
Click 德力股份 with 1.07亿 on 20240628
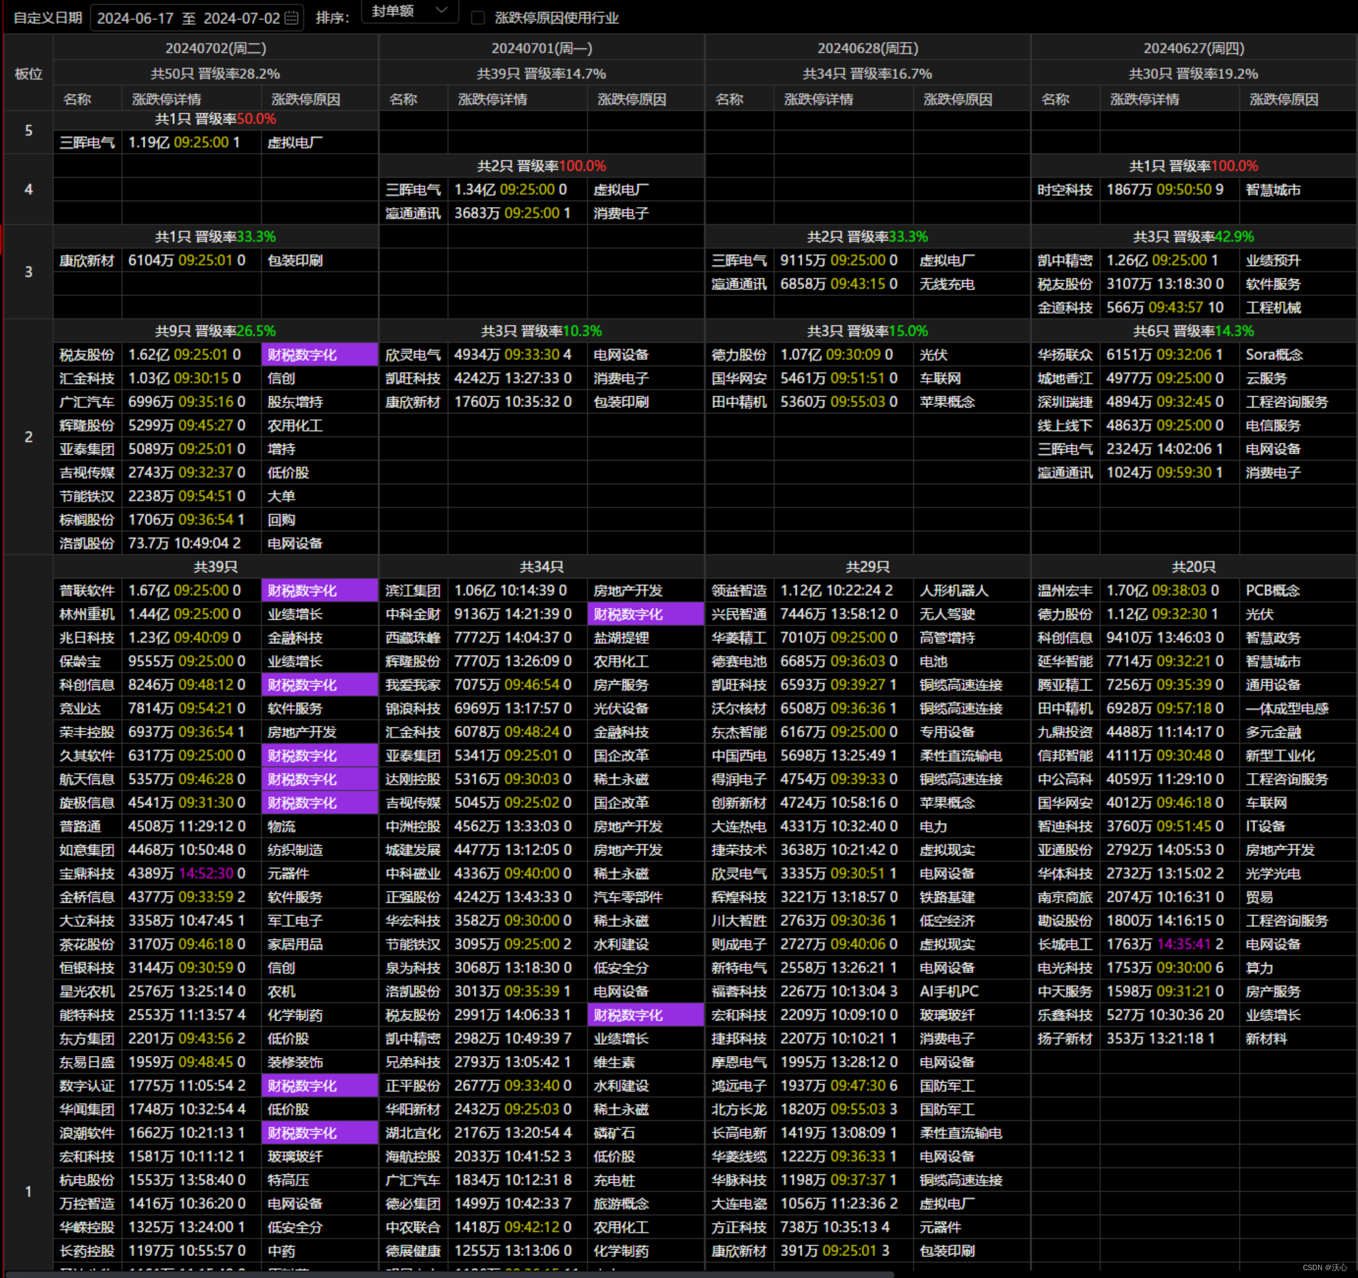click(739, 356)
